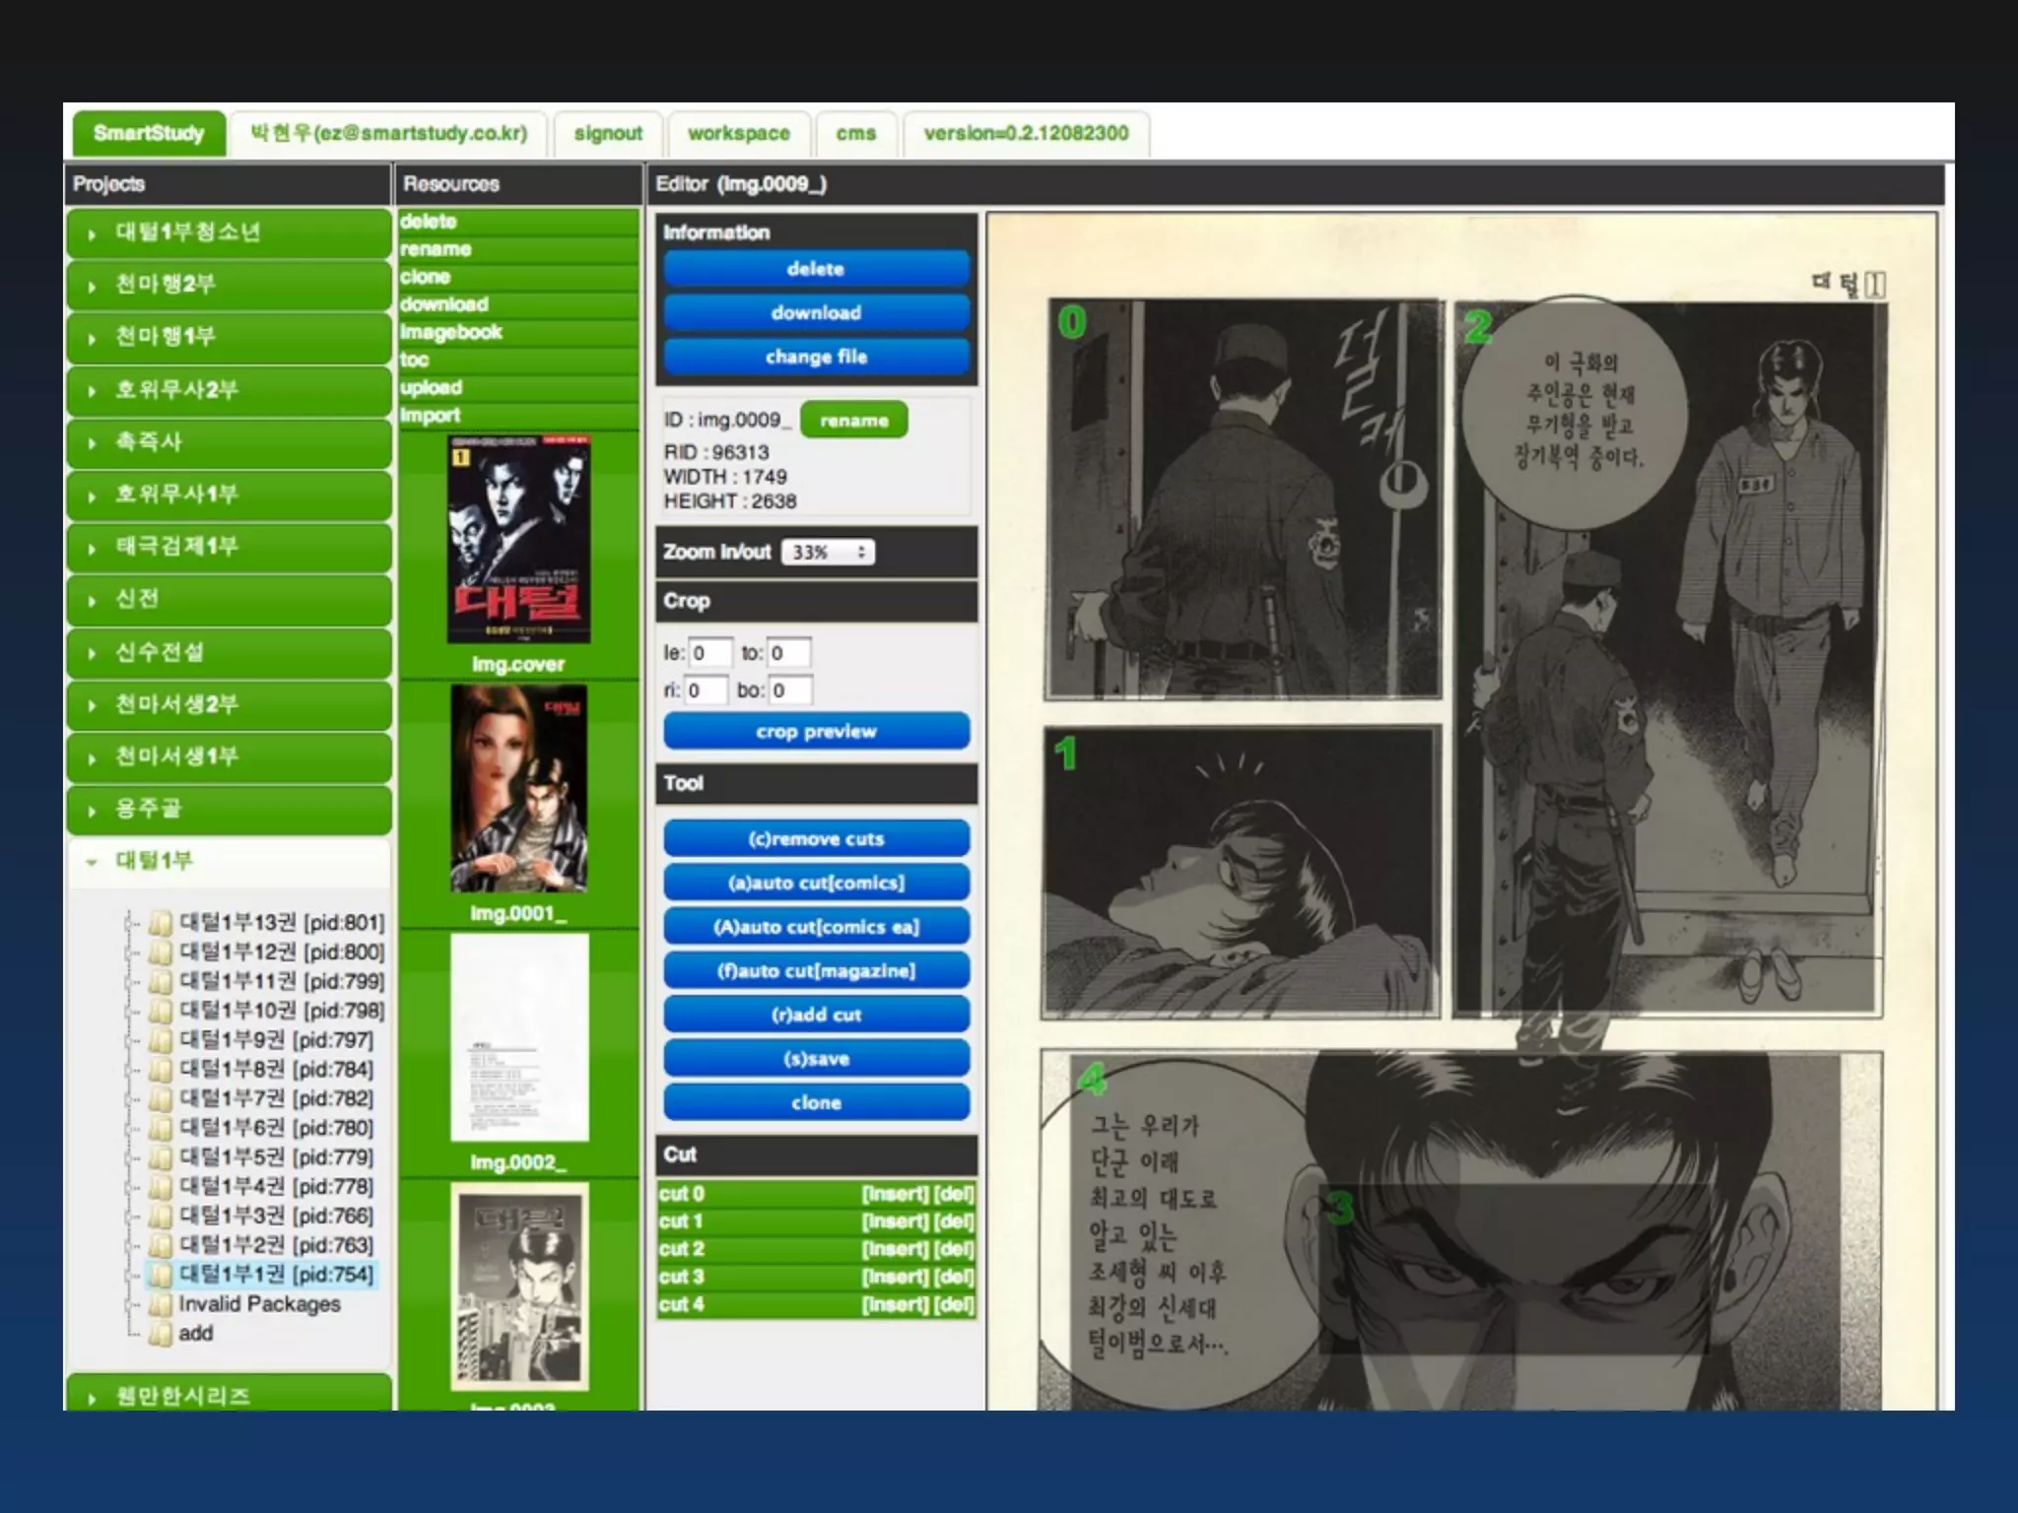Click the crop 'le' input field
The height and width of the screenshot is (1513, 2018).
click(x=709, y=653)
